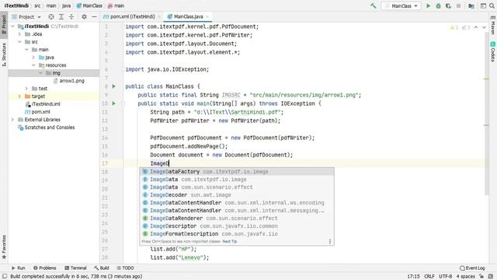Toggle tool window bars icon in status bar
Viewport: 497px width, 280px height.
(x=5, y=277)
